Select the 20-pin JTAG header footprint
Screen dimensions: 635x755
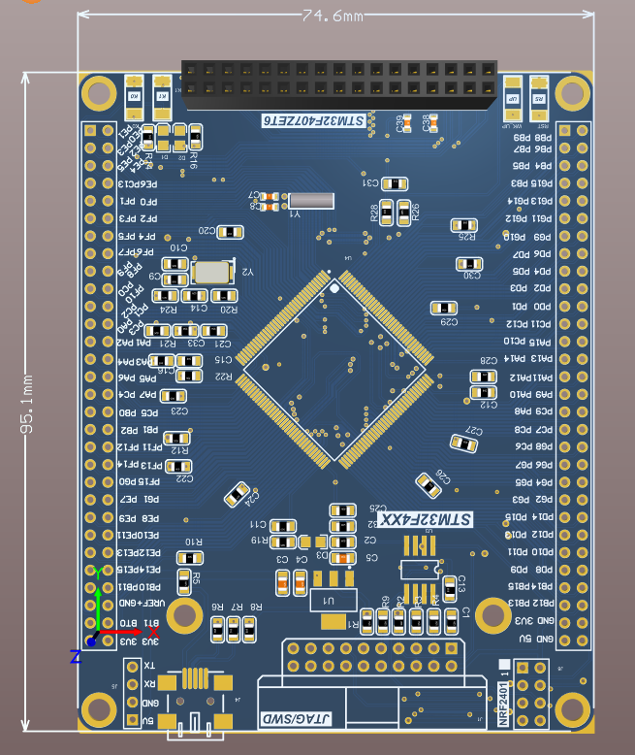pyautogui.click(x=372, y=657)
